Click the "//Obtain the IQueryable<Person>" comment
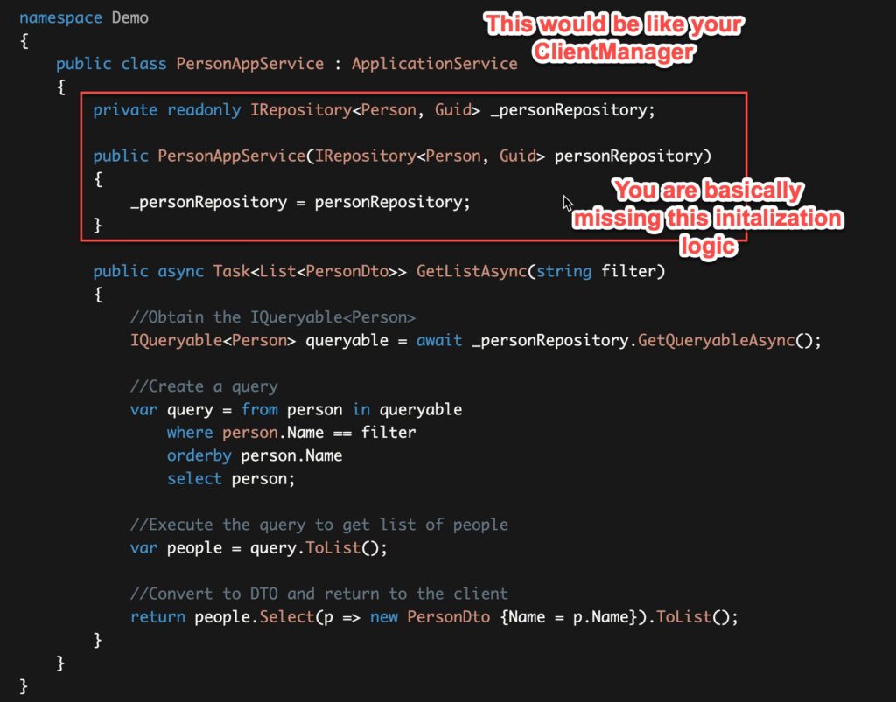 [x=273, y=316]
